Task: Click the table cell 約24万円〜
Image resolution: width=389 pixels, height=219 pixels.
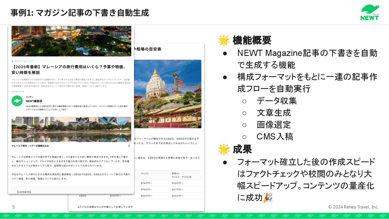Action: pyautogui.click(x=177, y=183)
